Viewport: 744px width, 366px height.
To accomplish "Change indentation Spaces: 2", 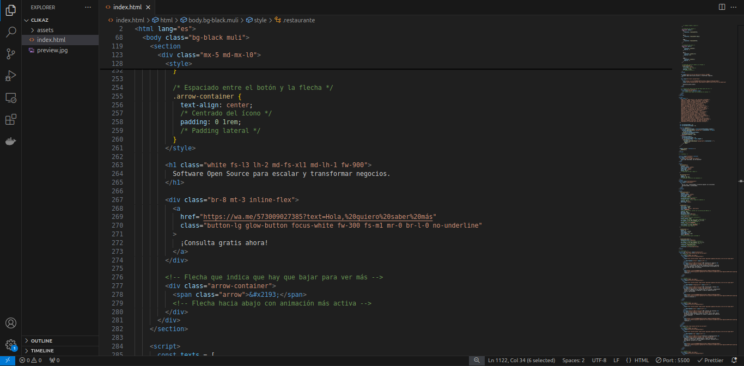I will pos(574,361).
